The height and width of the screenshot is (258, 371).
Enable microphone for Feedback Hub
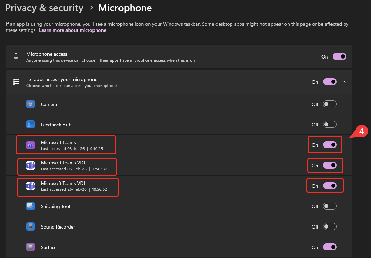click(x=329, y=124)
